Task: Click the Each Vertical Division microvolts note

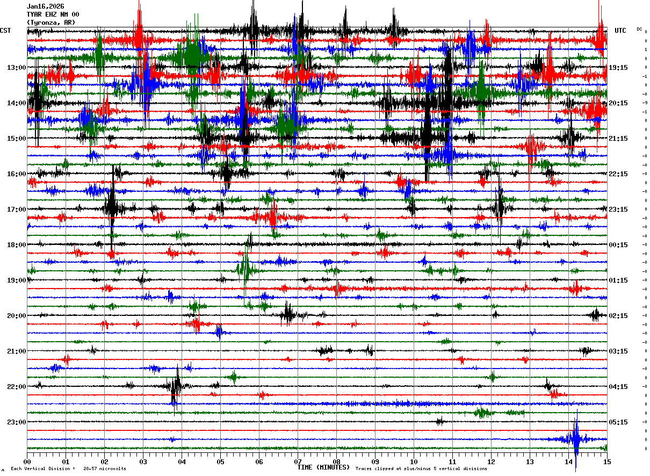Action: click(68, 468)
